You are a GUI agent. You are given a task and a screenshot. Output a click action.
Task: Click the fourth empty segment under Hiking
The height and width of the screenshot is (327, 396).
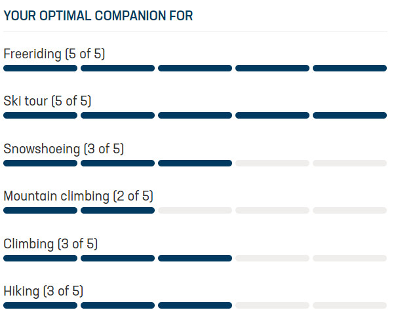(x=273, y=305)
